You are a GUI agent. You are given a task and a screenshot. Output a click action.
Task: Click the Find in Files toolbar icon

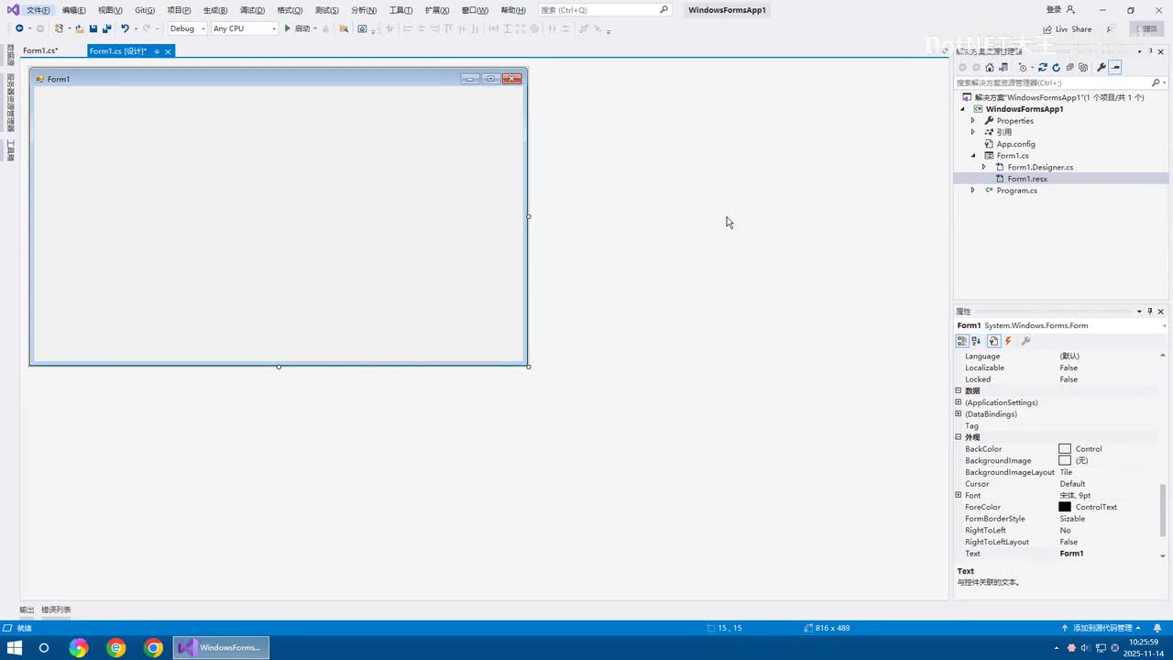click(344, 28)
